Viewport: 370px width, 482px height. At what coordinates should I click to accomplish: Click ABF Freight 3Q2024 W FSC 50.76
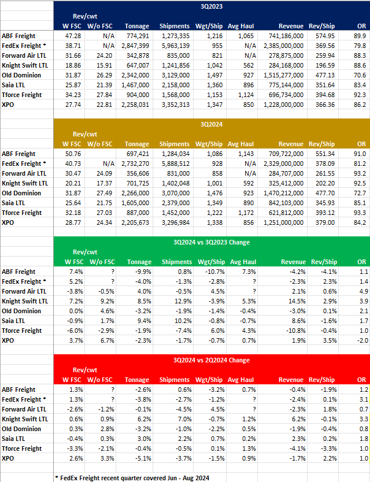73,154
